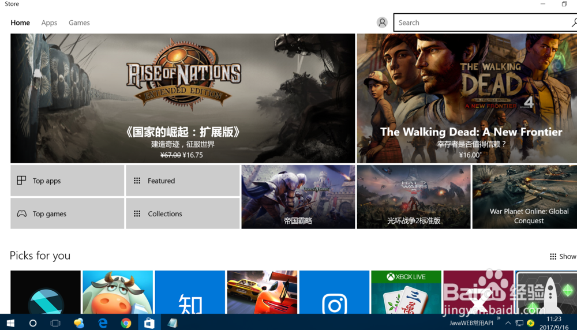Click Picks for you heading
The width and height of the screenshot is (577, 330).
40,256
